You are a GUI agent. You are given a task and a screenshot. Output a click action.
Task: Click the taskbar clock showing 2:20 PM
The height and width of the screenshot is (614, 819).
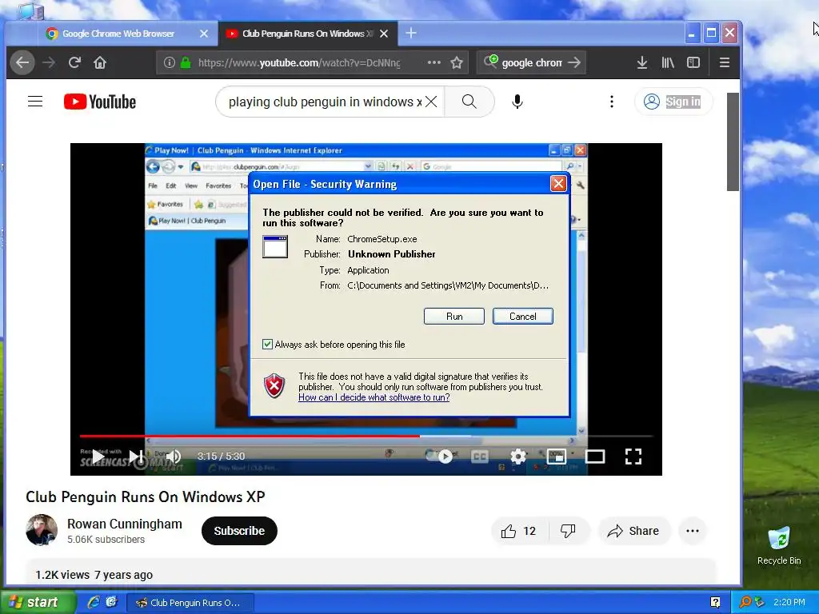(x=789, y=602)
